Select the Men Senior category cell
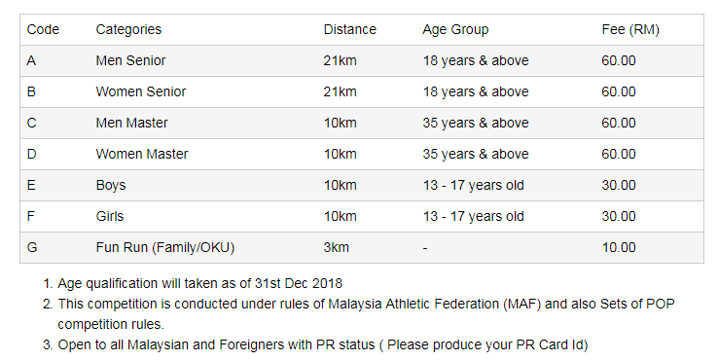Image resolution: width=718 pixels, height=361 pixels. coord(130,61)
